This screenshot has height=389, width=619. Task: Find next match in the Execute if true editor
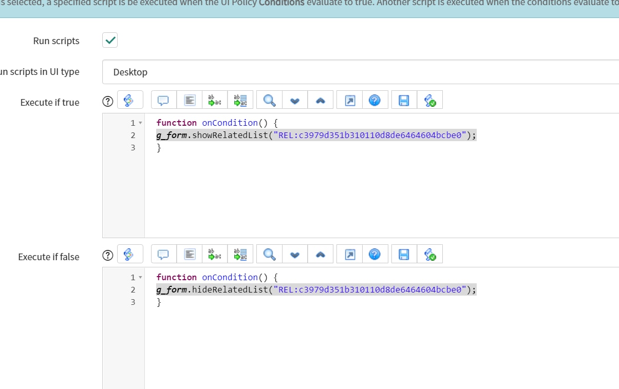pyautogui.click(x=294, y=100)
